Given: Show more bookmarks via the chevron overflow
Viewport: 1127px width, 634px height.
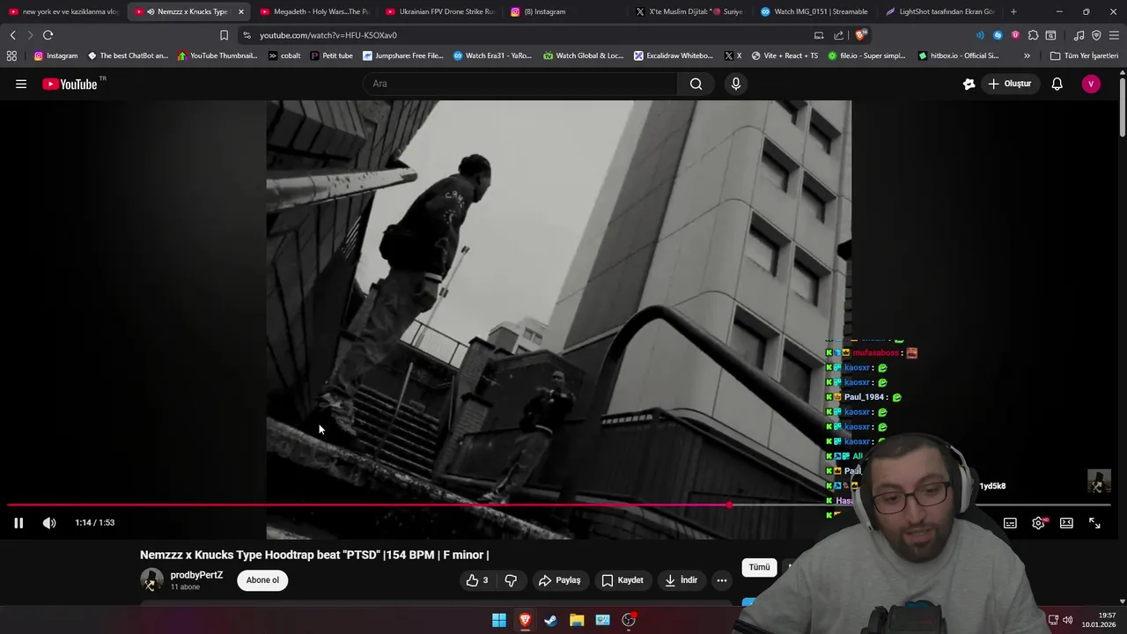Looking at the screenshot, I should 1027,55.
